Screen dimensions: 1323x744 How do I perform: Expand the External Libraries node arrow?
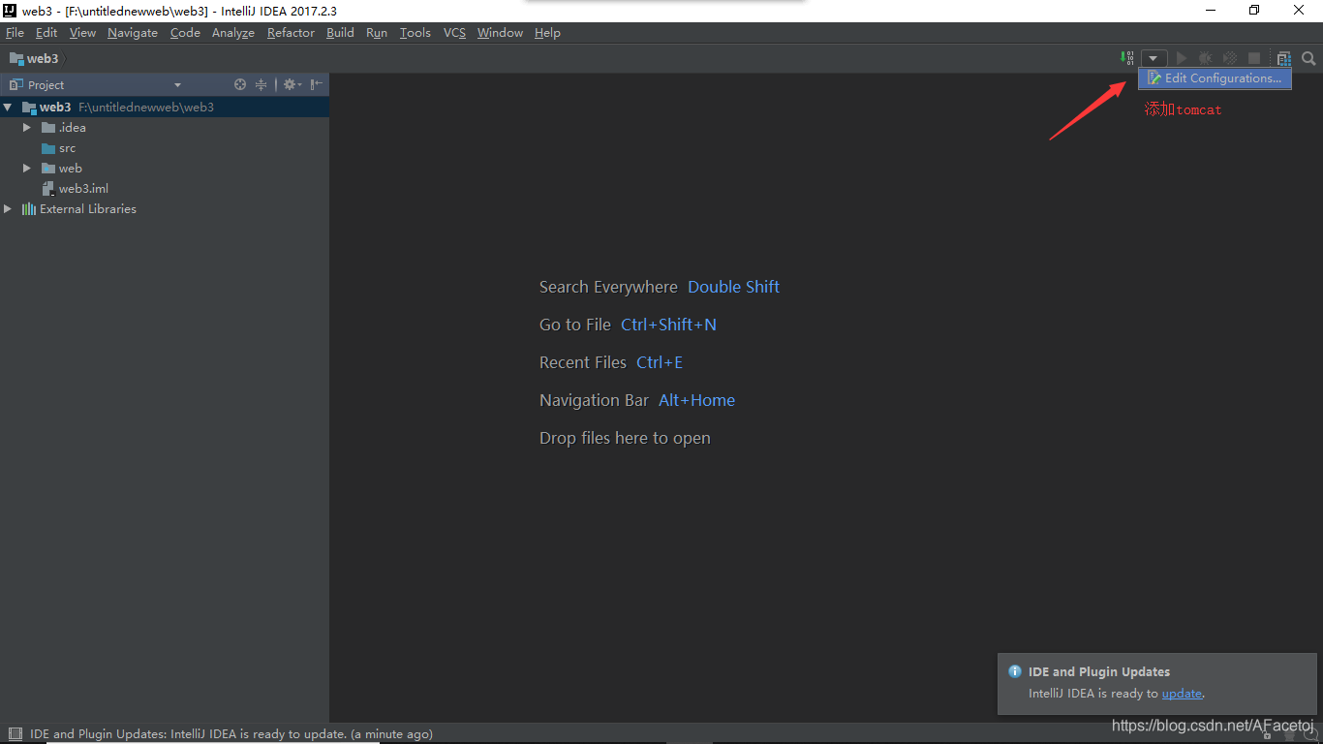8,209
